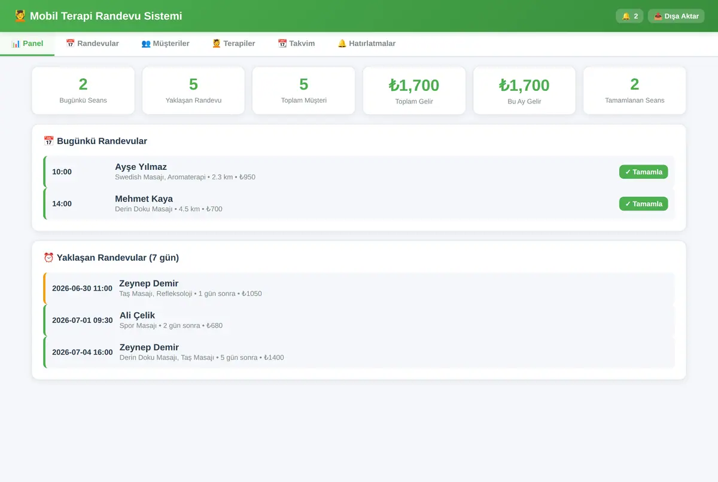Viewport: 718px width, 482px height.
Task: Click the Derin Doku Masajı 4.5 km line
Action: [x=169, y=209]
